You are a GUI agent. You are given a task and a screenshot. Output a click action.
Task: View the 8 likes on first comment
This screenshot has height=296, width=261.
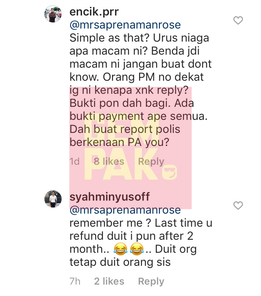pyautogui.click(x=109, y=161)
